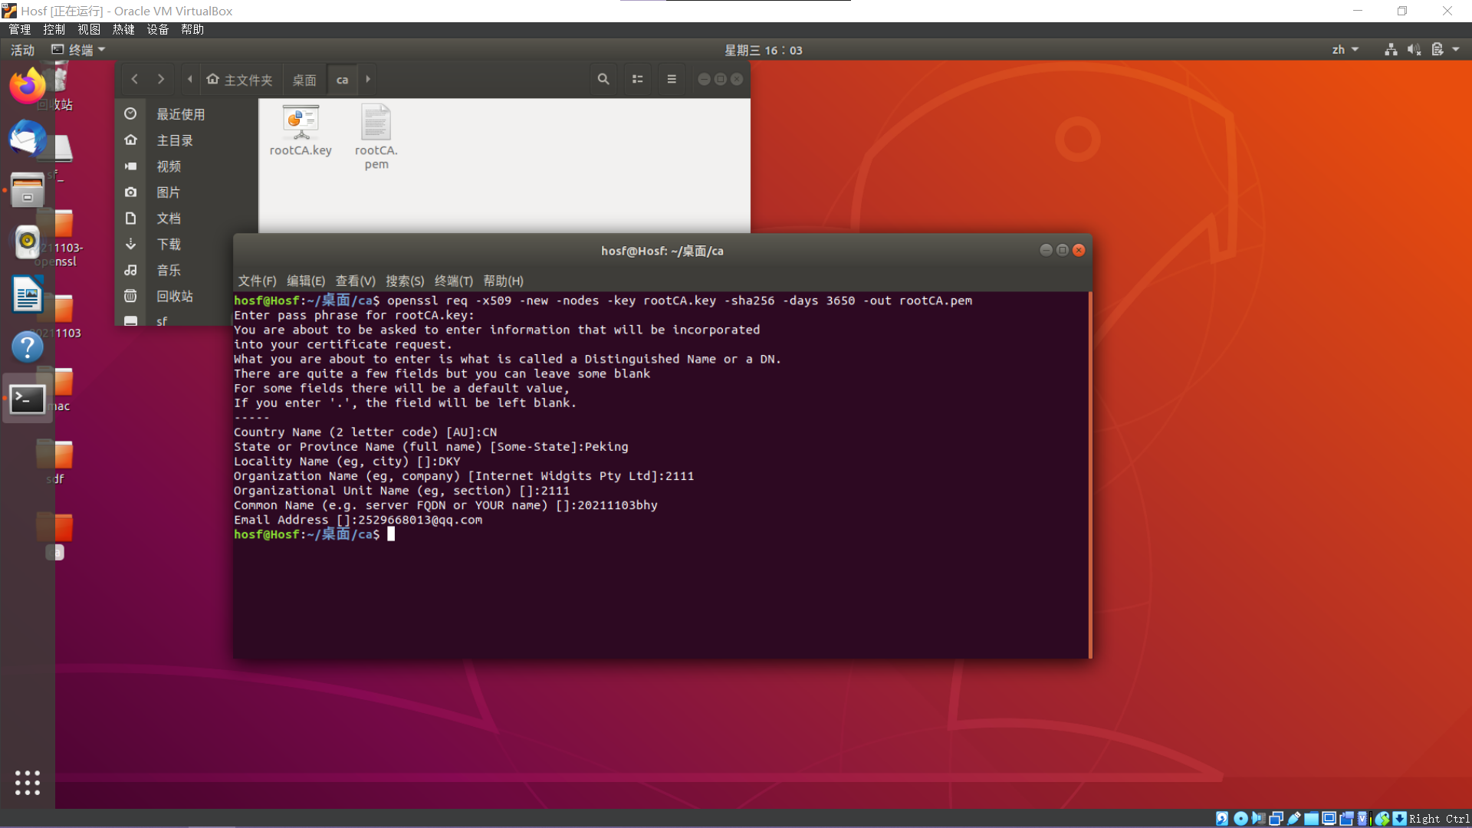Open terminal's 编辑(E) menu
1472x828 pixels.
(x=306, y=281)
